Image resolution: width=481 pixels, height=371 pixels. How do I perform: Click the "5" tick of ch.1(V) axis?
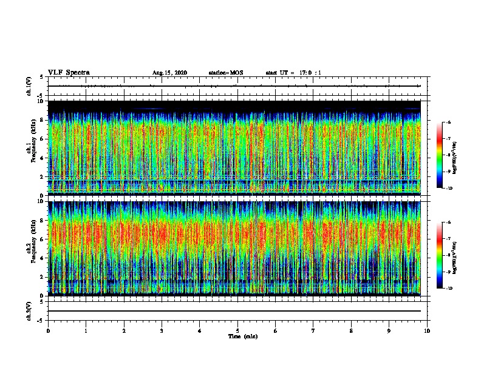pyautogui.click(x=42, y=77)
